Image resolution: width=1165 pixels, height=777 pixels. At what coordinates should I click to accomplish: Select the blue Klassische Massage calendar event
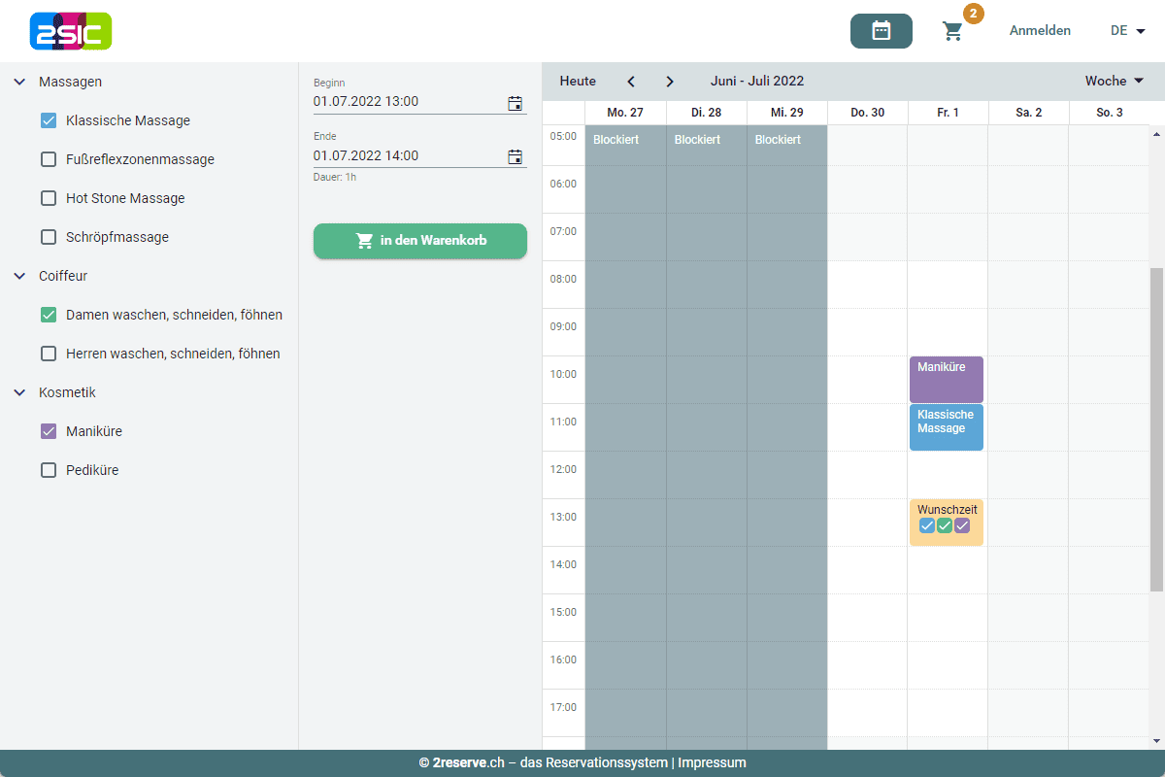(x=946, y=428)
